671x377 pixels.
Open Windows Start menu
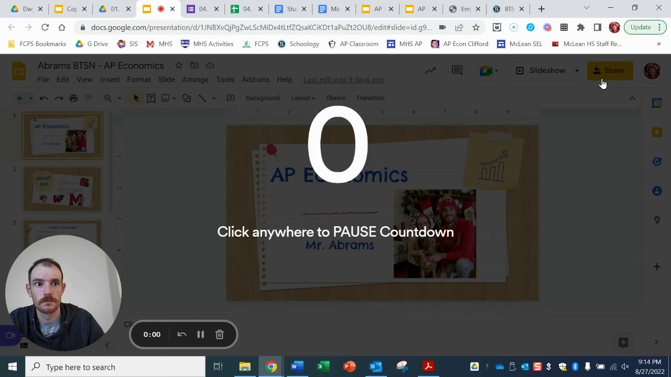(12, 367)
